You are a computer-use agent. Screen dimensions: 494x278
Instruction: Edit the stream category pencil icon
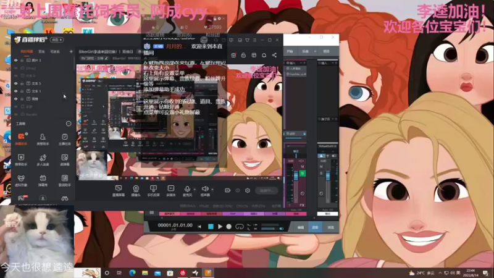106,58
